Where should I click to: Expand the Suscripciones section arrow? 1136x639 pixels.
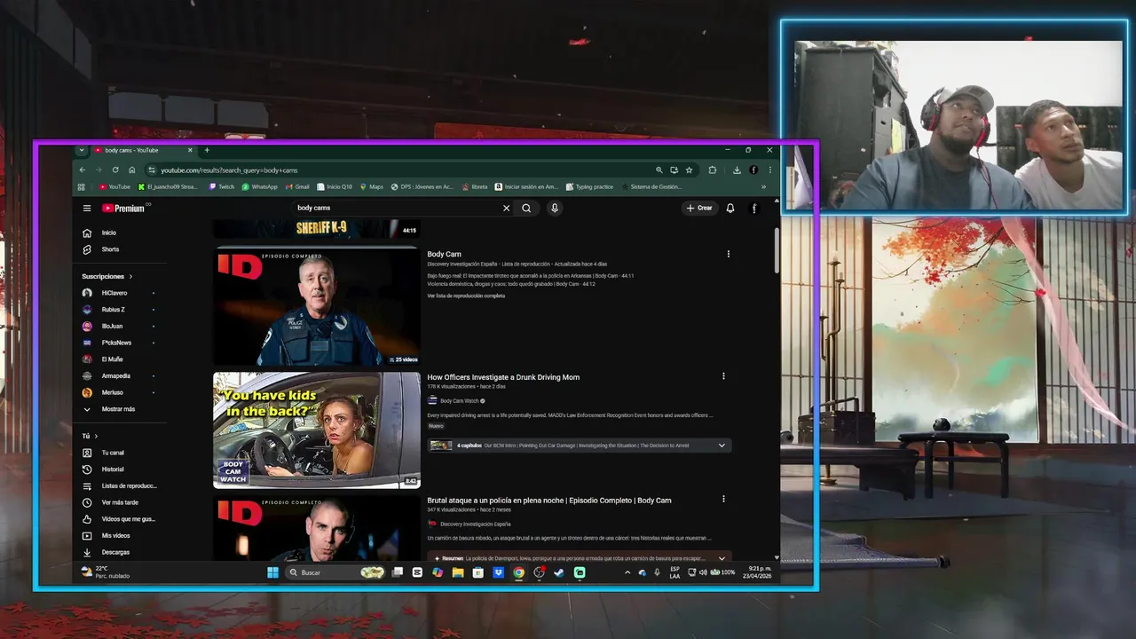click(x=131, y=277)
